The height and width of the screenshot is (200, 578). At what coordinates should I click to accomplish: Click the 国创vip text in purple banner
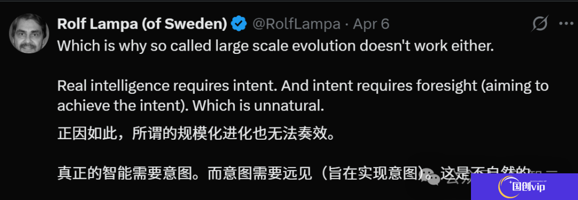[x=529, y=186]
